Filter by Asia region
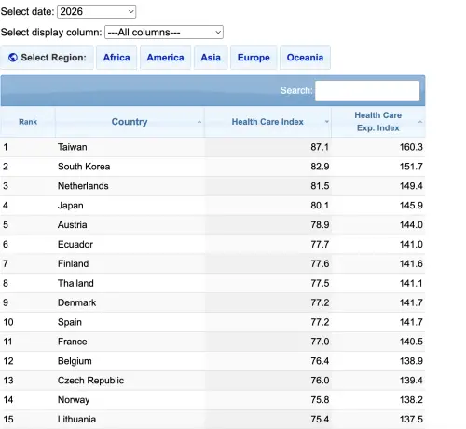The width and height of the screenshot is (466, 429). (211, 58)
